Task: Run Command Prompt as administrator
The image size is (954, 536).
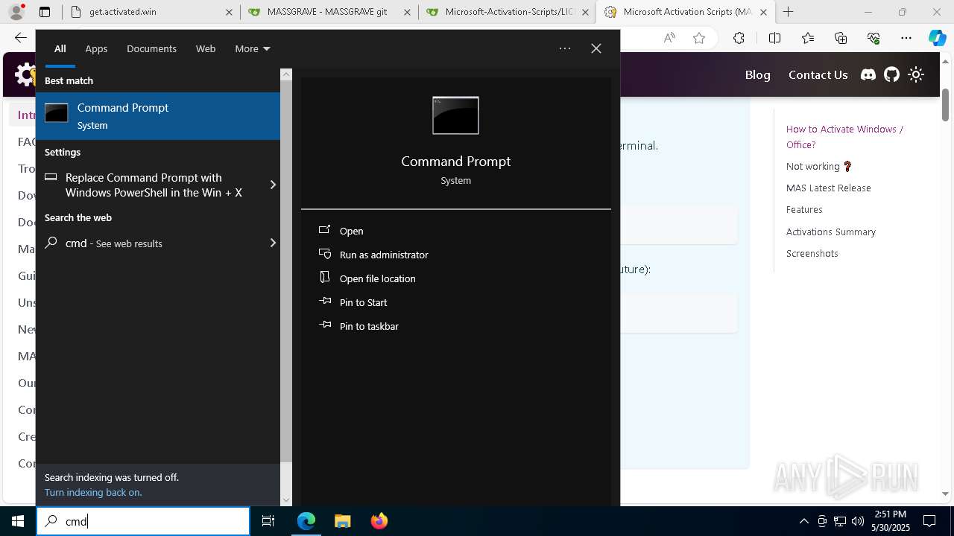Action: (x=383, y=255)
